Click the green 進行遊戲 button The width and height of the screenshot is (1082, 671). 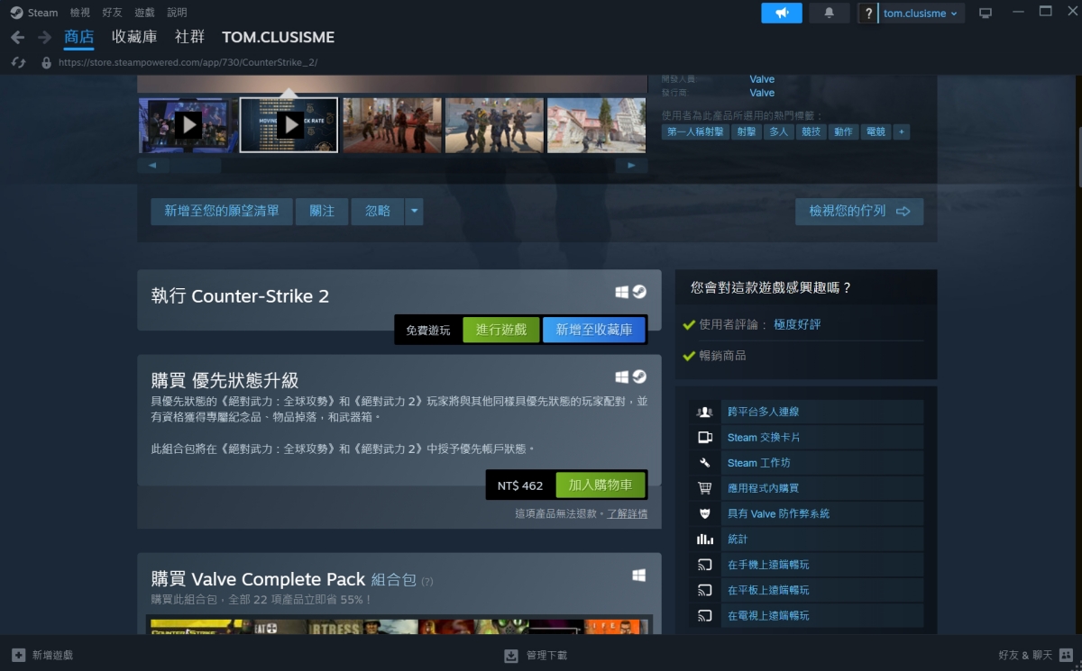(501, 330)
